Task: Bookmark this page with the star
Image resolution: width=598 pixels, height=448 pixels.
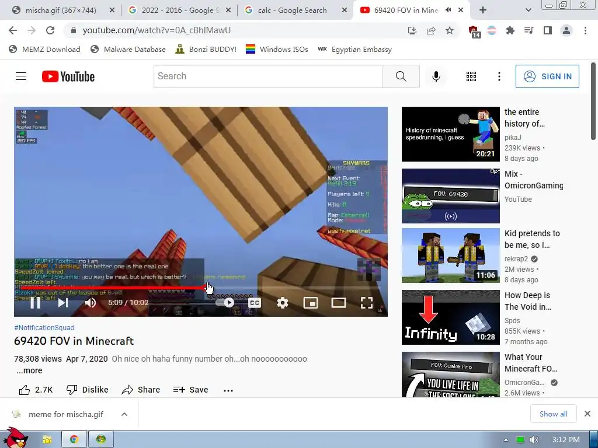Action: point(450,30)
